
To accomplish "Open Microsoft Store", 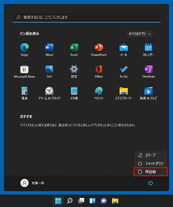I will point(25,72).
